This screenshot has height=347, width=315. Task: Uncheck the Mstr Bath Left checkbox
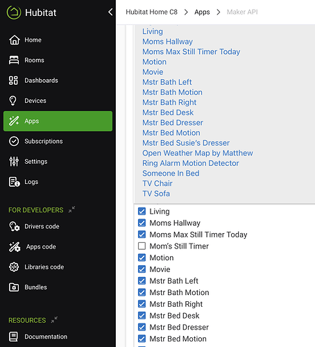(142, 280)
